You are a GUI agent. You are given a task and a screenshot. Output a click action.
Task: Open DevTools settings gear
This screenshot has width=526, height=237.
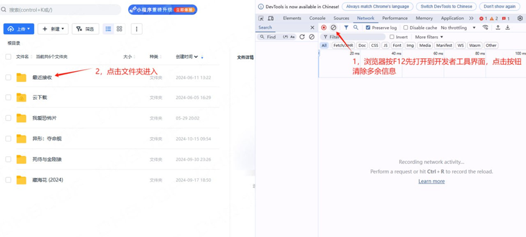[x=520, y=18]
